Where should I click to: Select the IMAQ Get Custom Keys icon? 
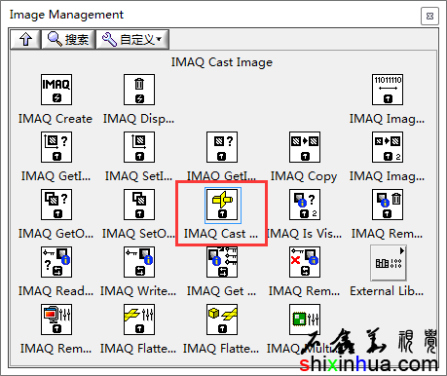pyautogui.click(x=222, y=262)
